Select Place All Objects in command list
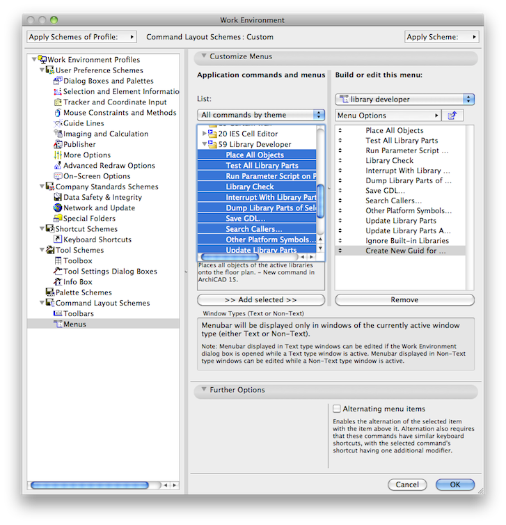Viewport: 506px width, 525px height. point(257,155)
